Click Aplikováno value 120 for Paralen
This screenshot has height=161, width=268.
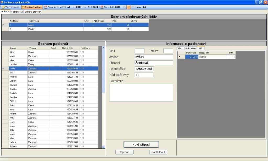click(x=102, y=29)
